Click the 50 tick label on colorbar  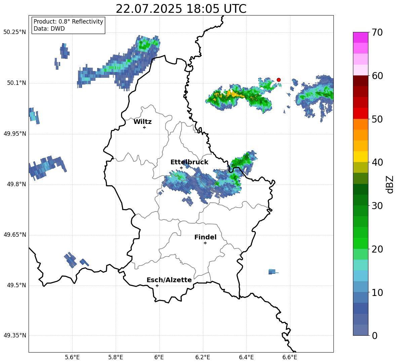[x=377, y=119]
